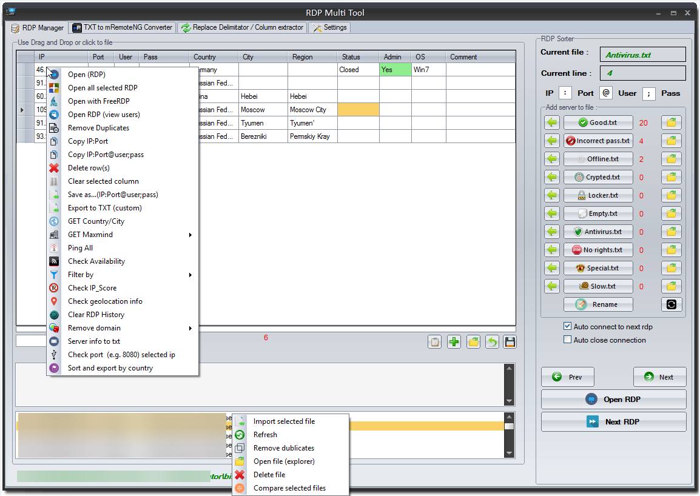The width and height of the screenshot is (700, 496).
Task: Disable Auto connect to next rdp
Action: point(568,326)
